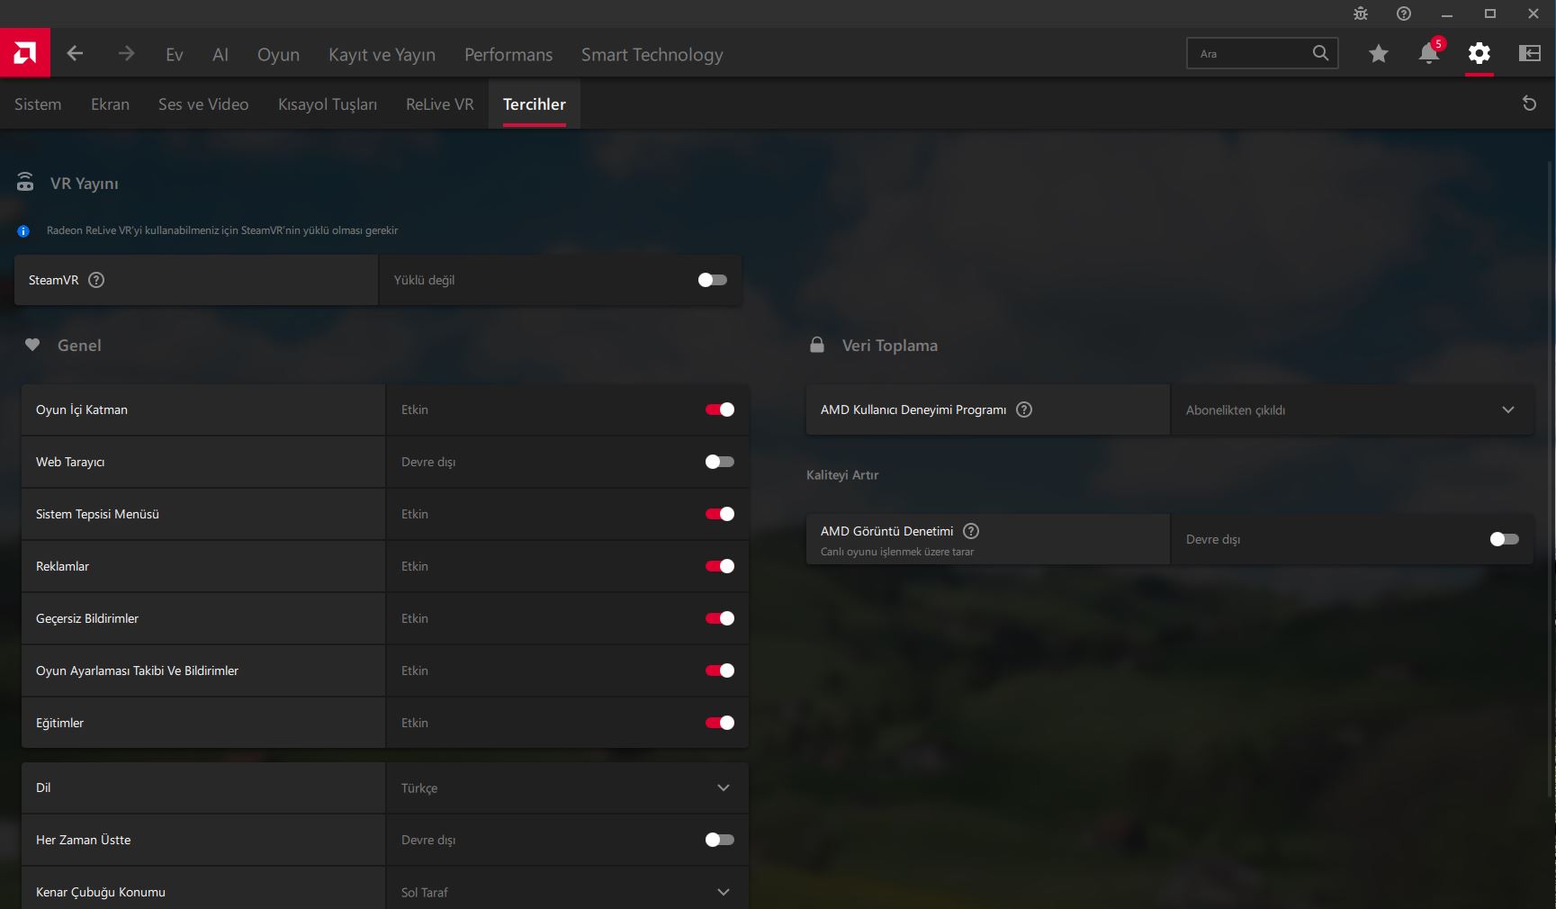Click the Türkçe value text
The image size is (1556, 909).
(x=419, y=787)
